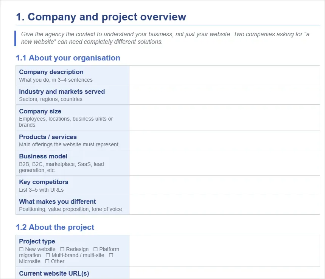Click the 'Project type' label
The image size is (325, 279).
click(37, 241)
